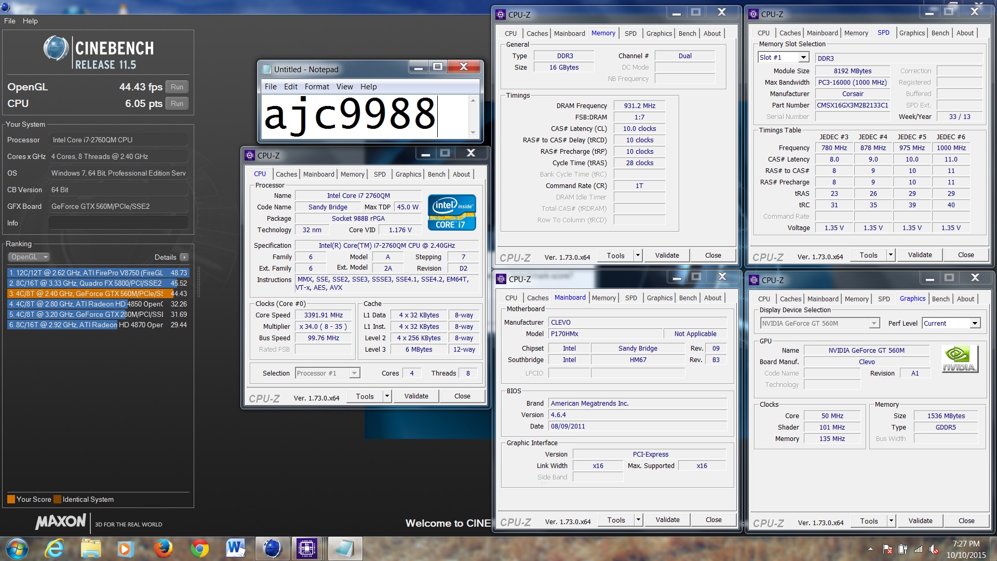Open Notepad Edit menu
Viewport: 997px width, 561px height.
[291, 87]
